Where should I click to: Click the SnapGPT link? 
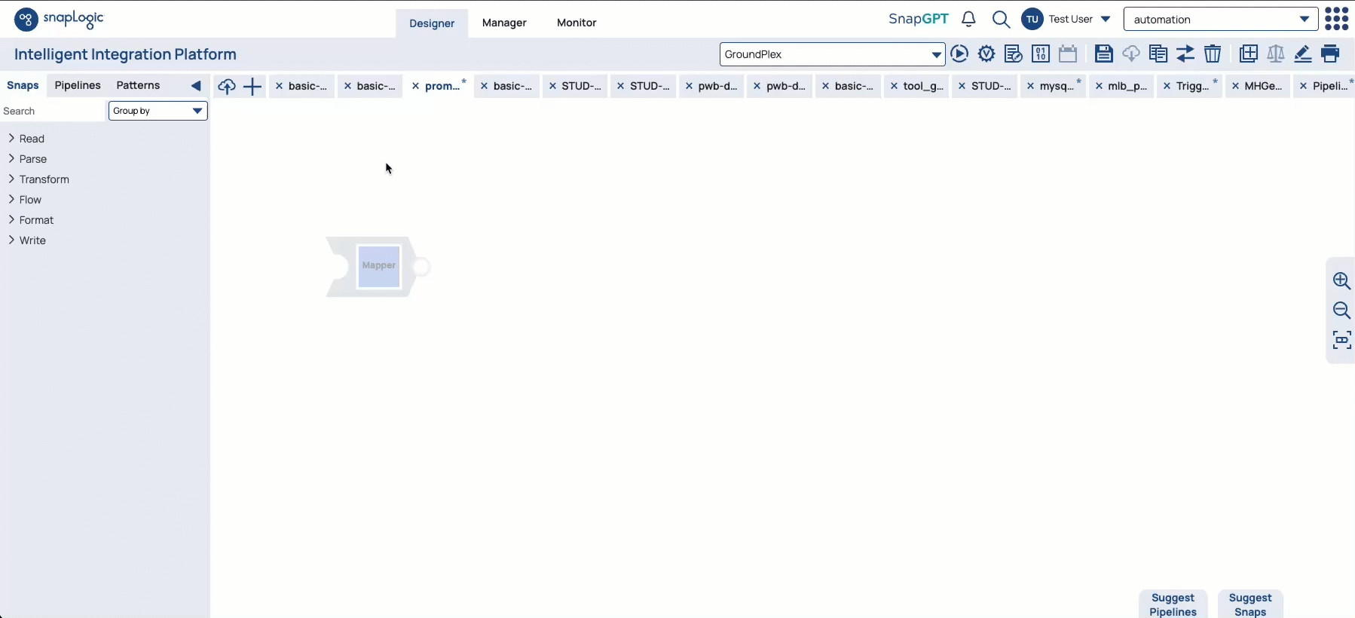click(x=918, y=20)
